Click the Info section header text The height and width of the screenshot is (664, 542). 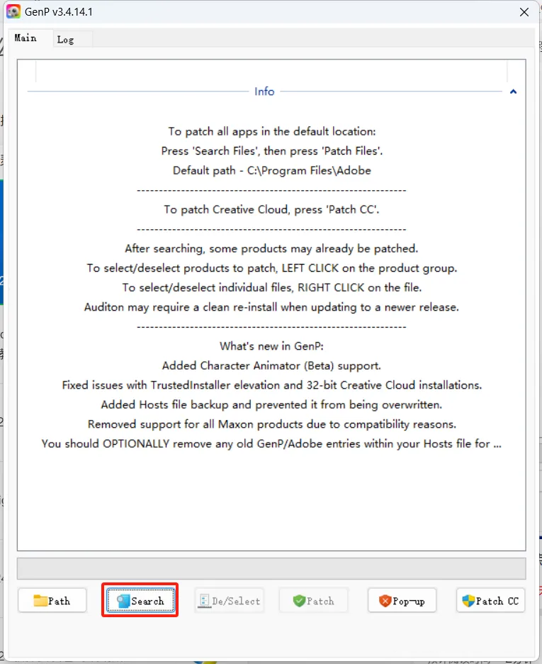(264, 92)
